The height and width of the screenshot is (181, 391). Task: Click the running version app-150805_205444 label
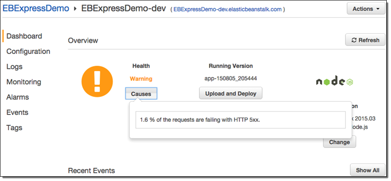[230, 79]
